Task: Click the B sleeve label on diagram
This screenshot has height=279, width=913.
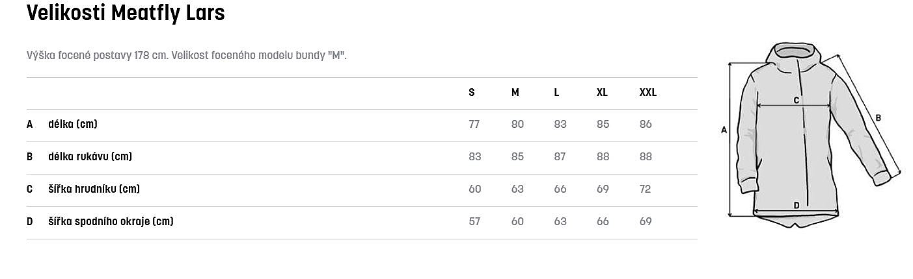Action: pos(878,117)
